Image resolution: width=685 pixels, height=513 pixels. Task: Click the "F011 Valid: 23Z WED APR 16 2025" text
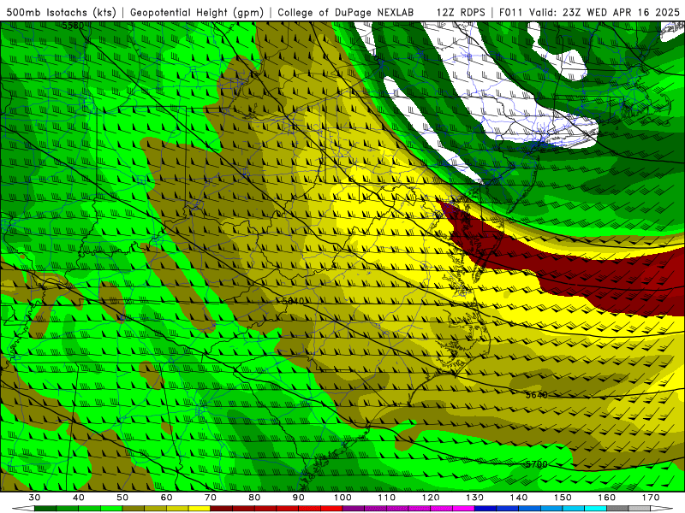589,12
